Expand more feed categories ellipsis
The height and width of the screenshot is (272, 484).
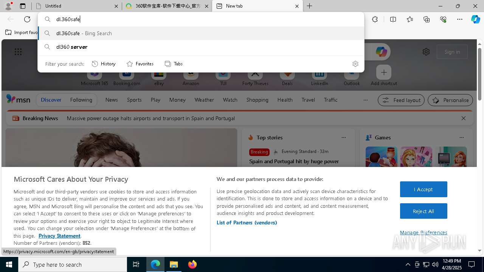pos(365,100)
